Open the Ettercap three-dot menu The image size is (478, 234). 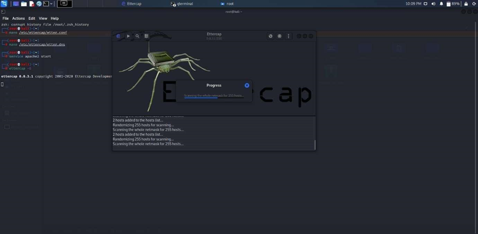pyautogui.click(x=288, y=36)
